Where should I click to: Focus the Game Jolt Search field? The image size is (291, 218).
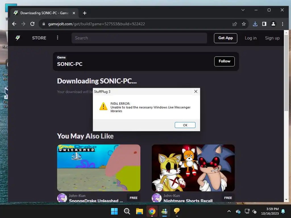tap(139, 38)
